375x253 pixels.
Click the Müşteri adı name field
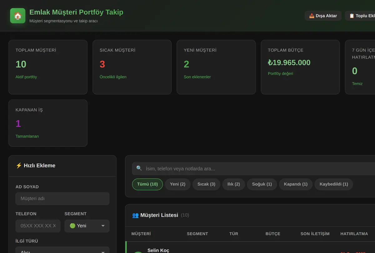pyautogui.click(x=62, y=198)
